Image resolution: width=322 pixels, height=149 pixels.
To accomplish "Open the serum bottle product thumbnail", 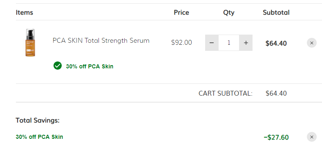I will coord(30,43).
